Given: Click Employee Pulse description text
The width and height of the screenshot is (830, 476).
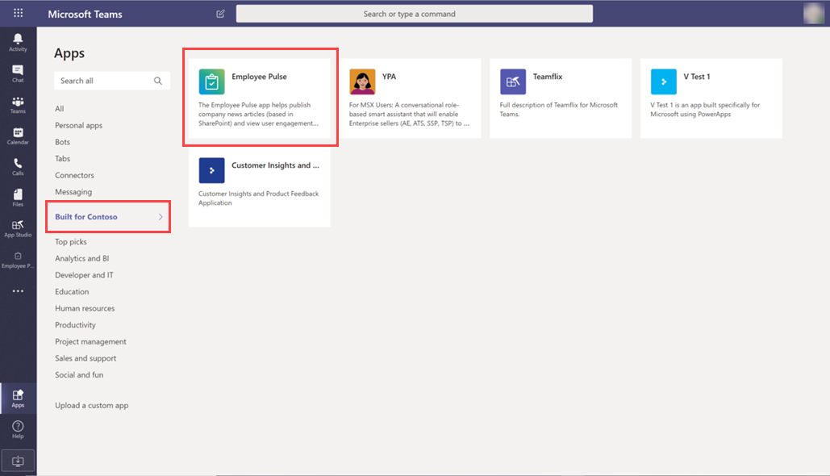Looking at the screenshot, I should (x=258, y=114).
